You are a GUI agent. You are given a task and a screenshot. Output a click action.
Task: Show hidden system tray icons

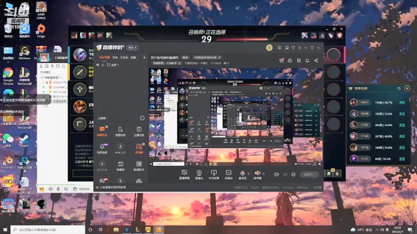(377, 229)
